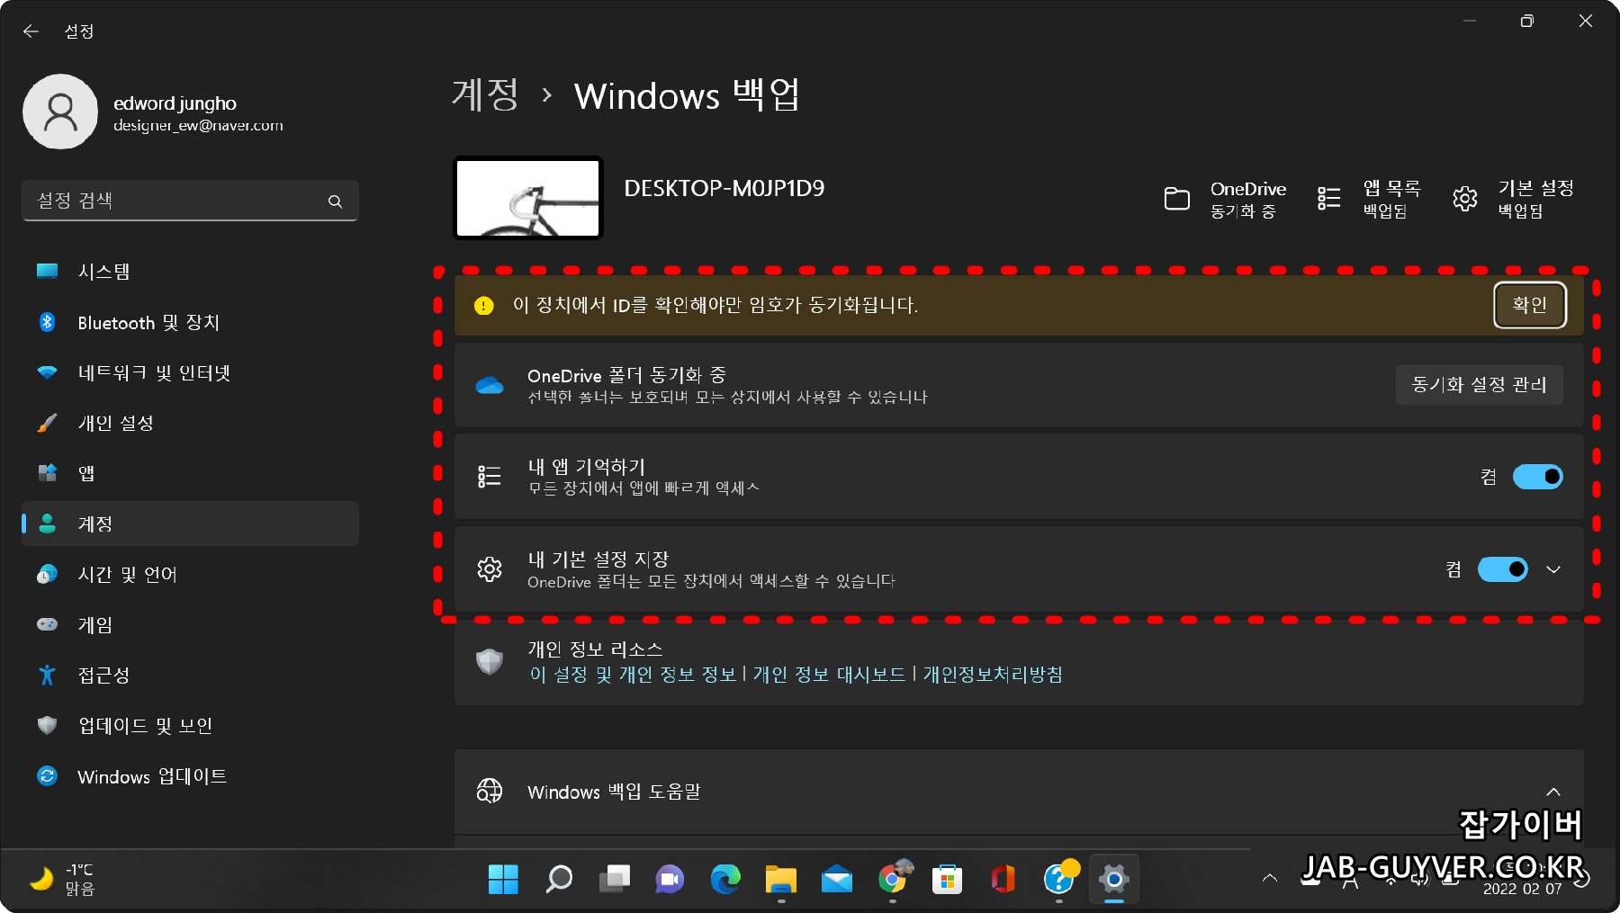This screenshot has width=1620, height=913.
Task: Open 개인 정보 대시보드 link
Action: pyautogui.click(x=829, y=675)
